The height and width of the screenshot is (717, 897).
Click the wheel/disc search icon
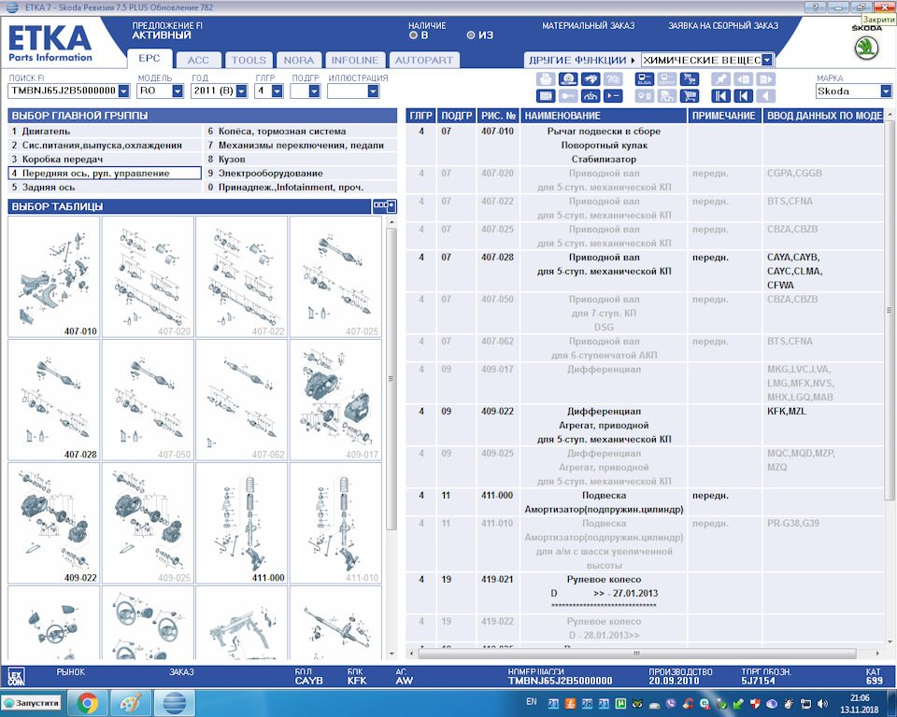567,79
